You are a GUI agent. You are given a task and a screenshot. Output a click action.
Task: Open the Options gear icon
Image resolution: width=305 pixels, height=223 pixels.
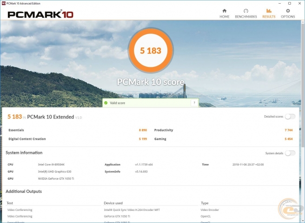[288, 11]
